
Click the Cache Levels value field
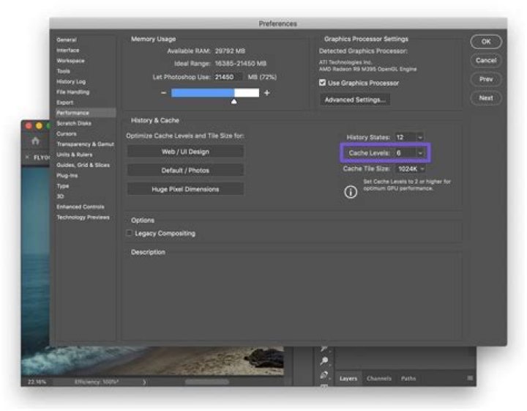[x=405, y=153]
